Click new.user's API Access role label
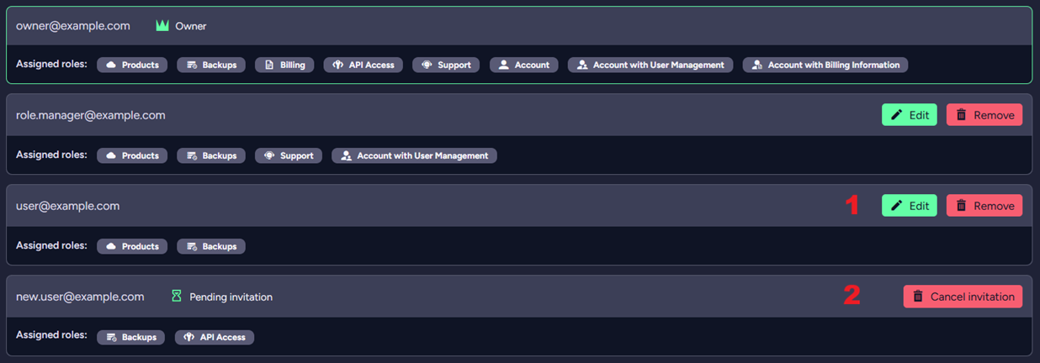 [223, 337]
